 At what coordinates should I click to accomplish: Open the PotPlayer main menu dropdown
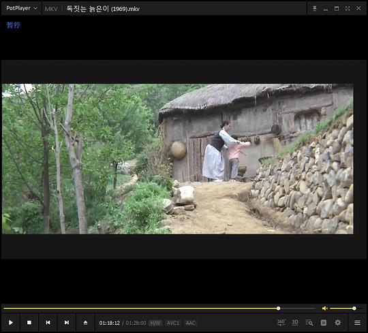coord(22,8)
